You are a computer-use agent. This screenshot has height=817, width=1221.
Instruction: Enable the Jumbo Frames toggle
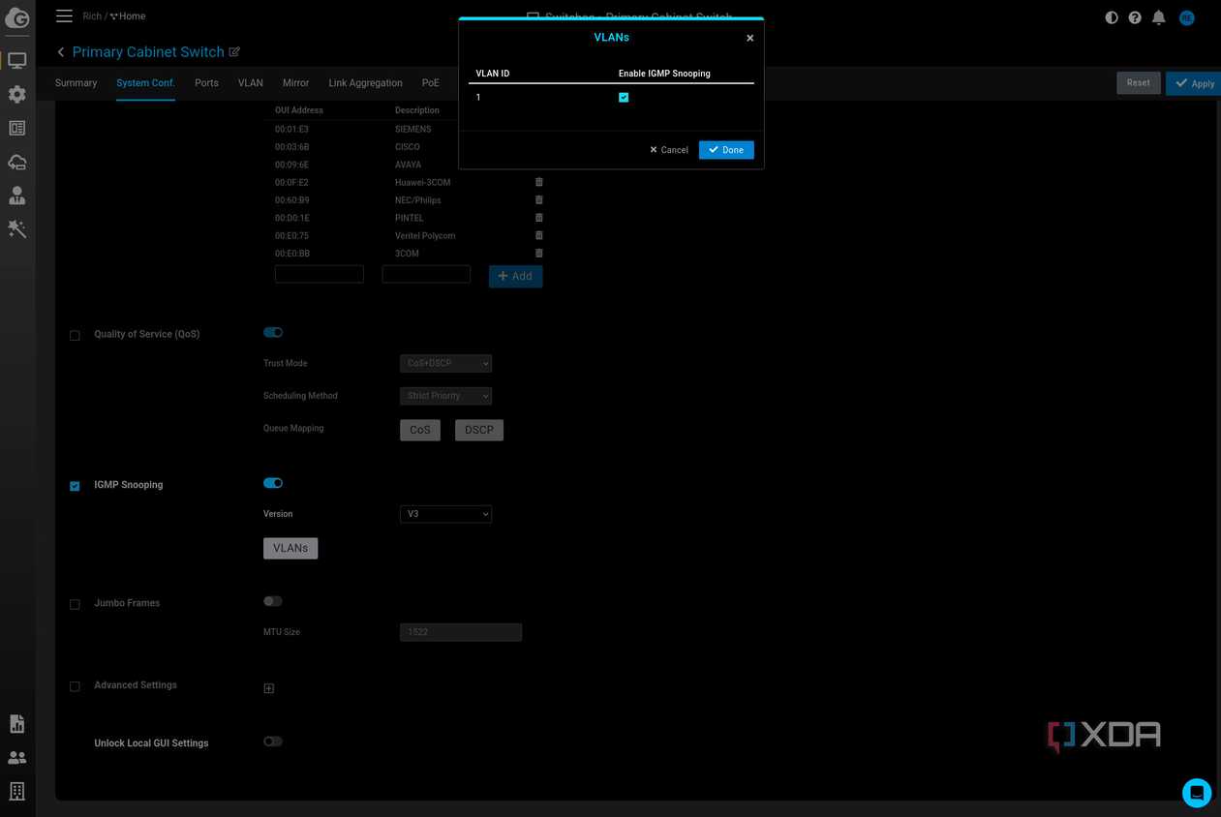click(273, 601)
